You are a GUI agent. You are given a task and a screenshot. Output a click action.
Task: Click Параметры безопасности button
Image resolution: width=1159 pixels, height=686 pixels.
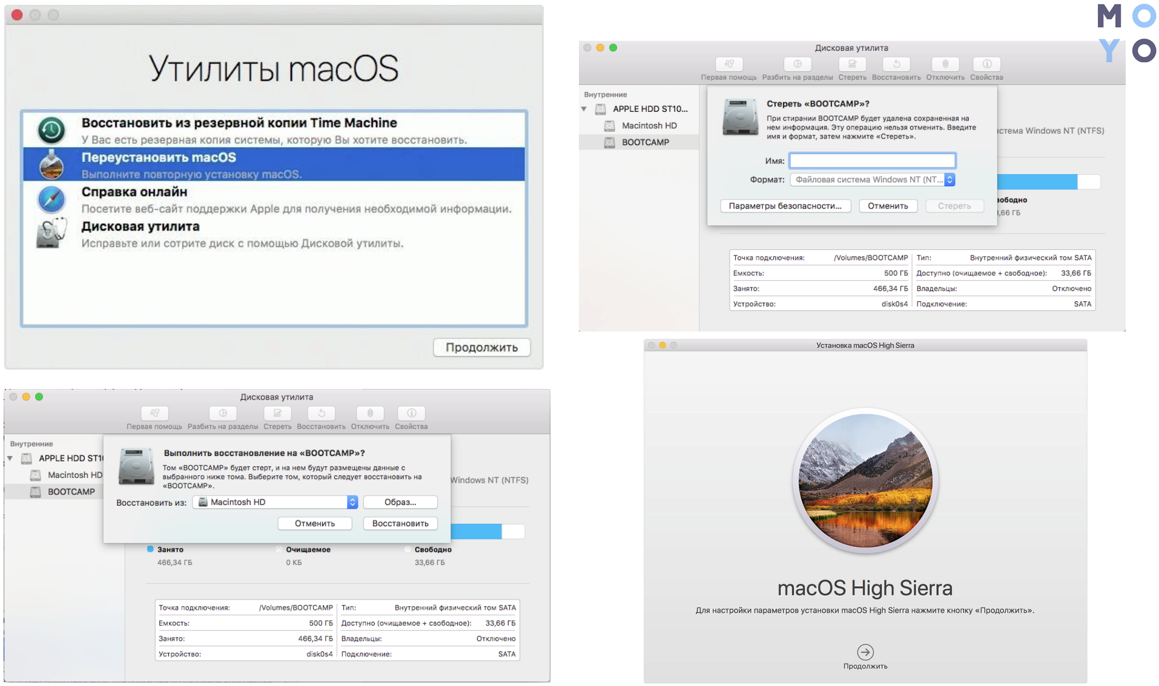(785, 206)
